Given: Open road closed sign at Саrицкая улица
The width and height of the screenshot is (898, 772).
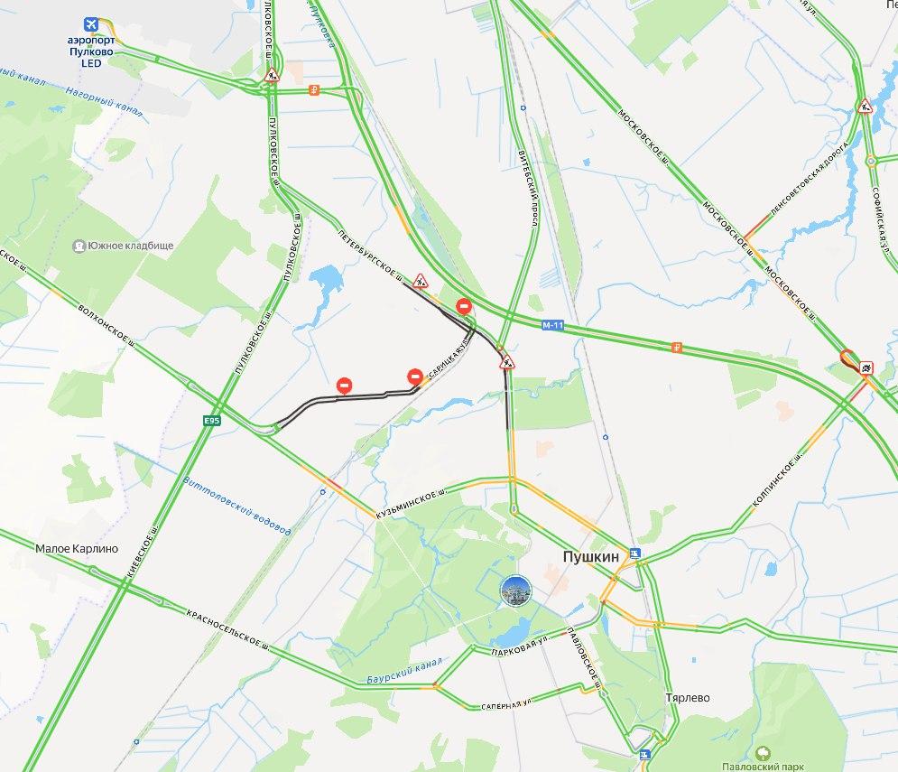Looking at the screenshot, I should [x=415, y=377].
